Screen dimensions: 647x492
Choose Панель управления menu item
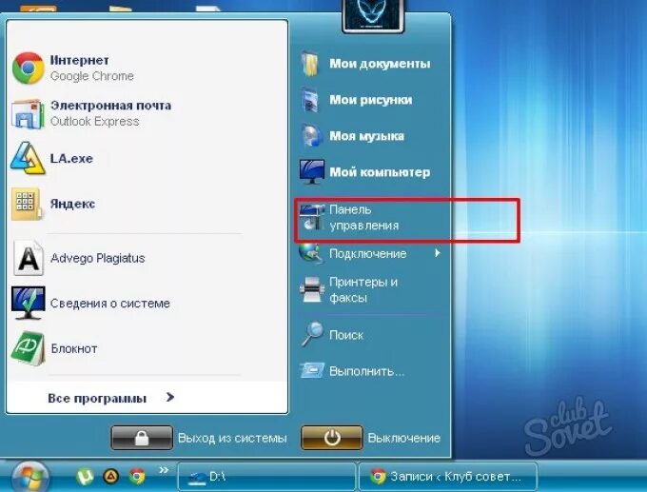[x=373, y=218]
